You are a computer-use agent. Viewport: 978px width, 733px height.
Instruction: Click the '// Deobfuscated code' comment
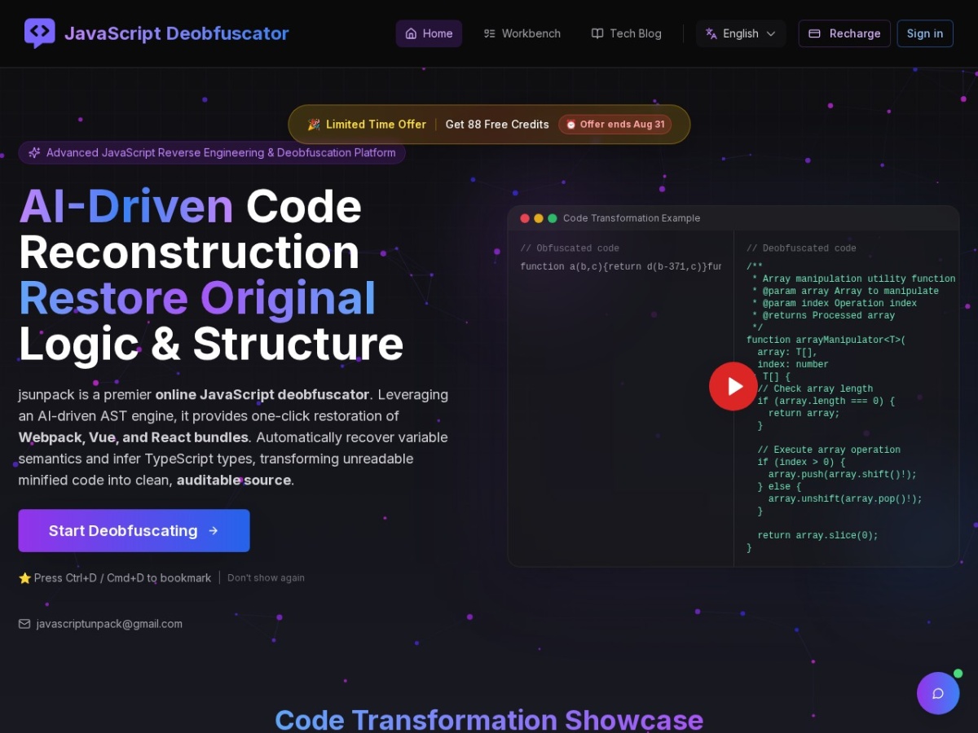(x=801, y=248)
